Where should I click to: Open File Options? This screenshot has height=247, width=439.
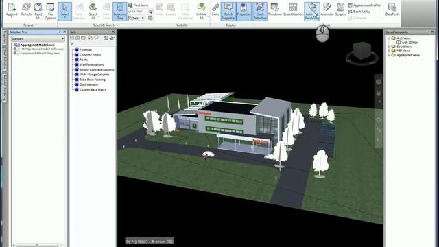click(x=50, y=11)
